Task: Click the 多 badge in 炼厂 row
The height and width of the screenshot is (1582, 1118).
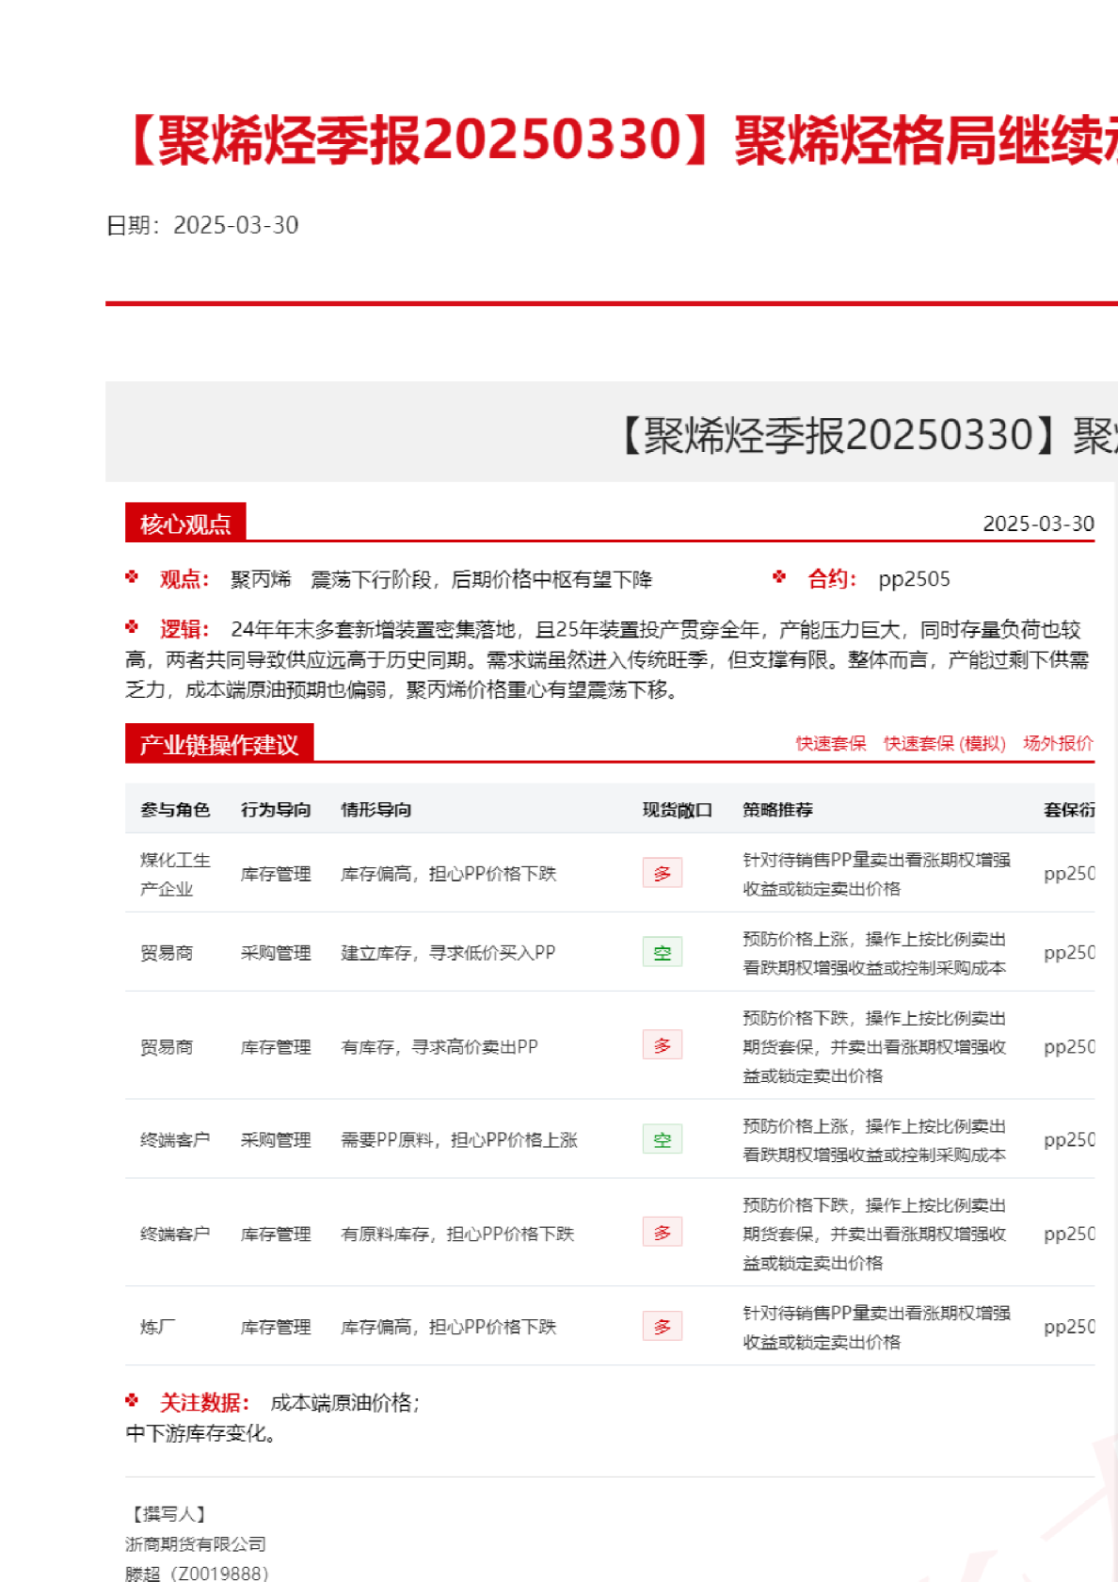Action: point(663,1326)
